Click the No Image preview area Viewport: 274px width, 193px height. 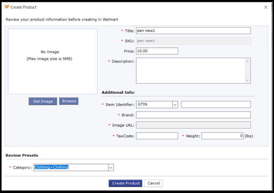(52, 61)
